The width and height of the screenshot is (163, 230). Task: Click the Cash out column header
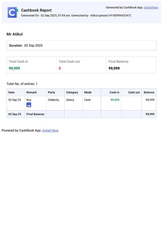click(x=134, y=92)
